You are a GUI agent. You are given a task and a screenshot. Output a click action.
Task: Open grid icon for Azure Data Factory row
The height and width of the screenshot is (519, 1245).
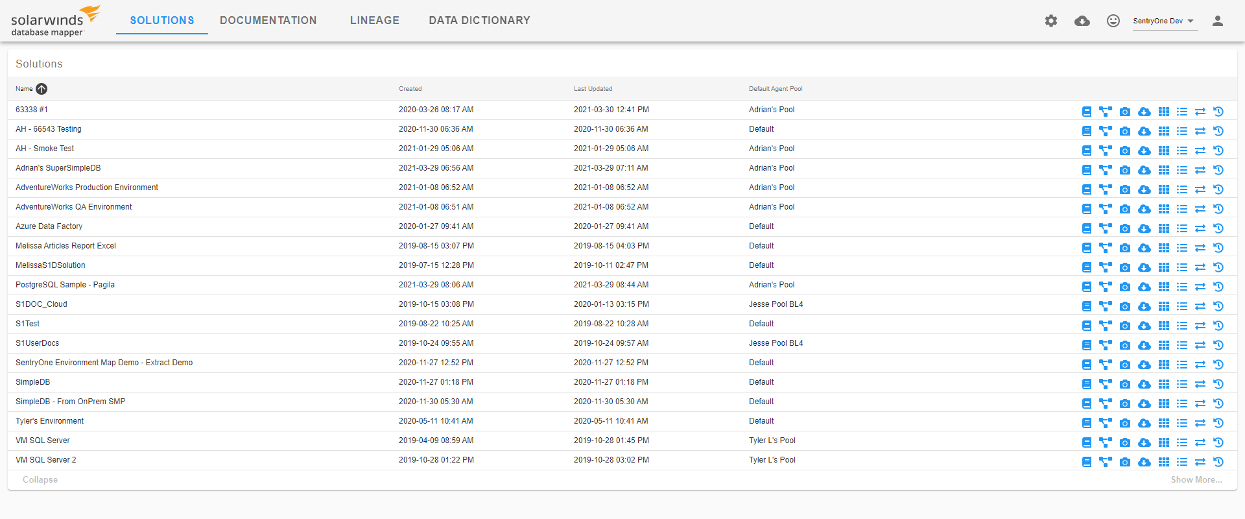[x=1164, y=228]
